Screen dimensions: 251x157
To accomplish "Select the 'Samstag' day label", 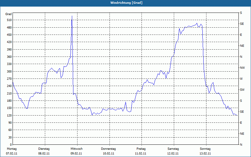I will tap(173, 149).
